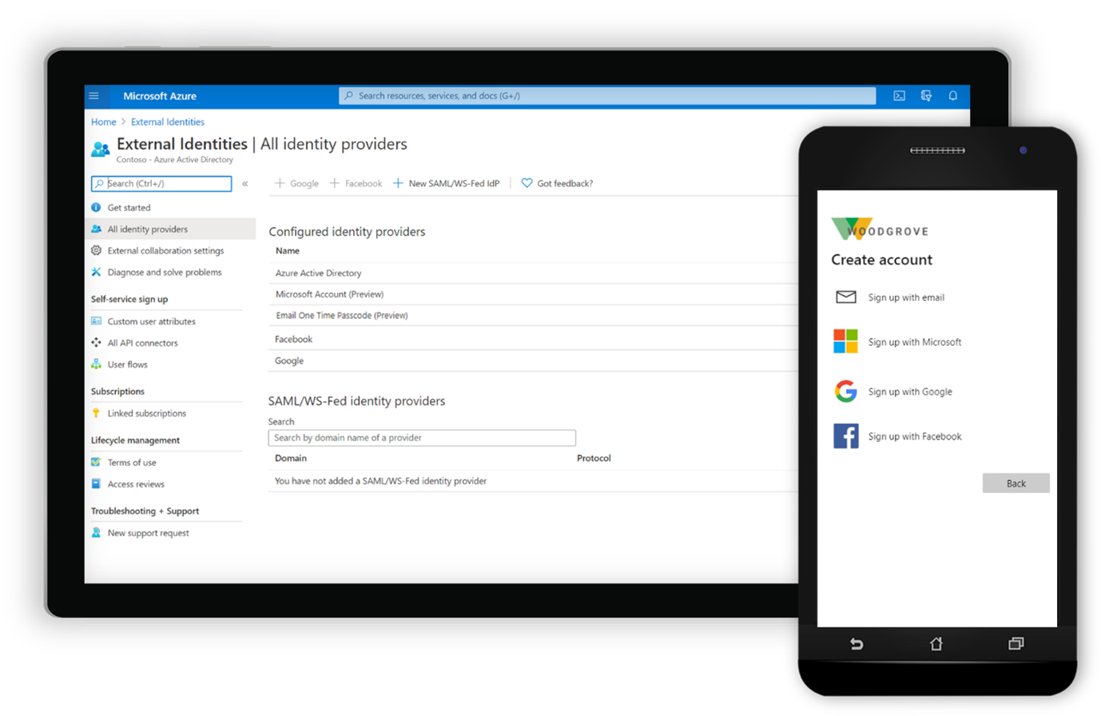Tap the email envelope icon on Woodgrove app
This screenshot has width=1101, height=716.
click(845, 296)
